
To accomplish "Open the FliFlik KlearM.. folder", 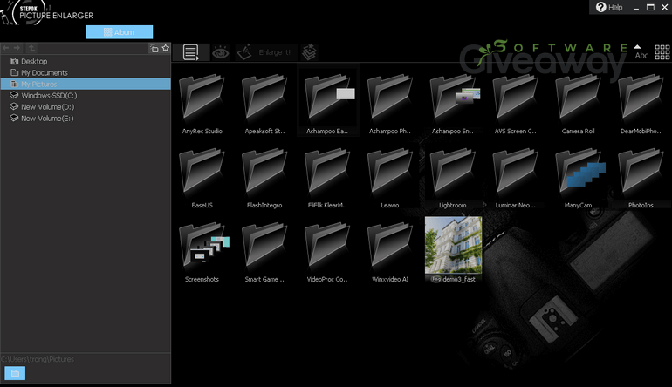I will pyautogui.click(x=327, y=178).
